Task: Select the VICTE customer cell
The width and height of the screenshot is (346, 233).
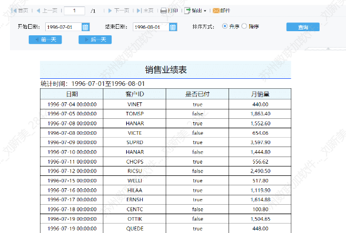Action: (x=135, y=133)
